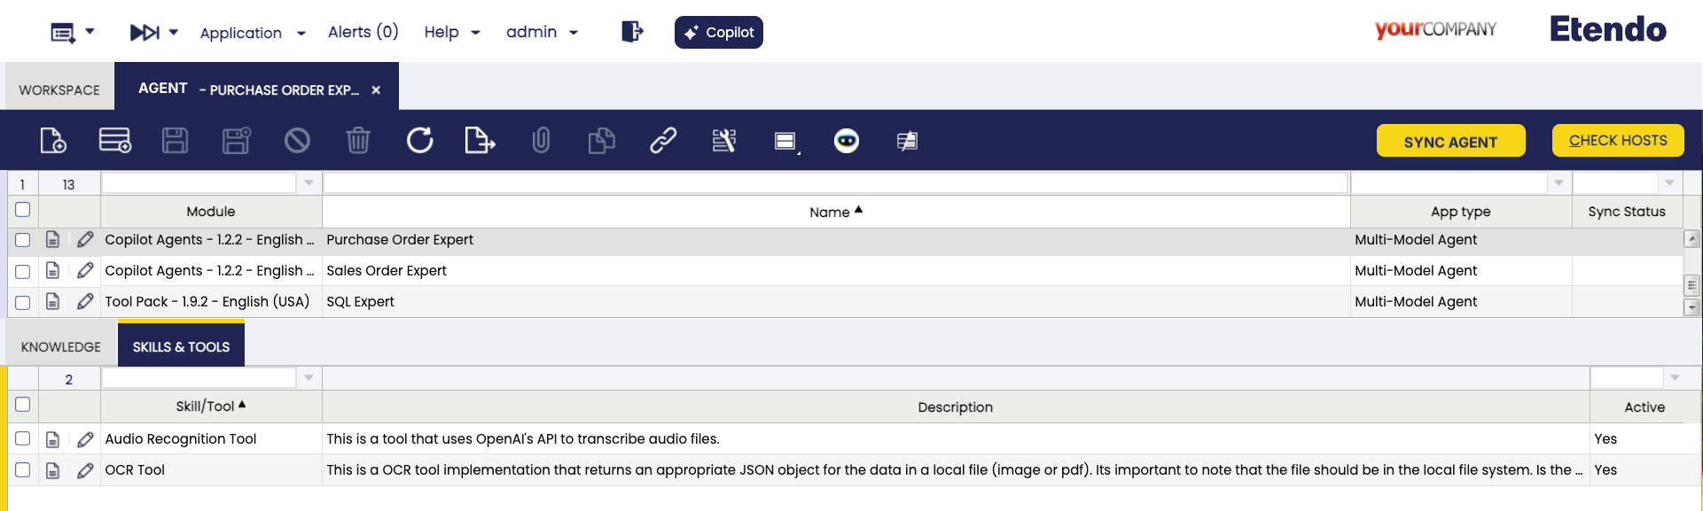Viewport: 1703px width, 511px height.
Task: Click the Link chain icon
Action: click(x=663, y=140)
